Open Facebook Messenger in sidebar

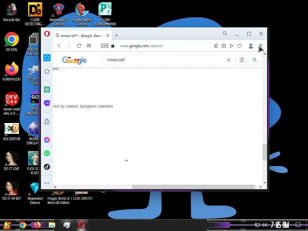point(47,140)
